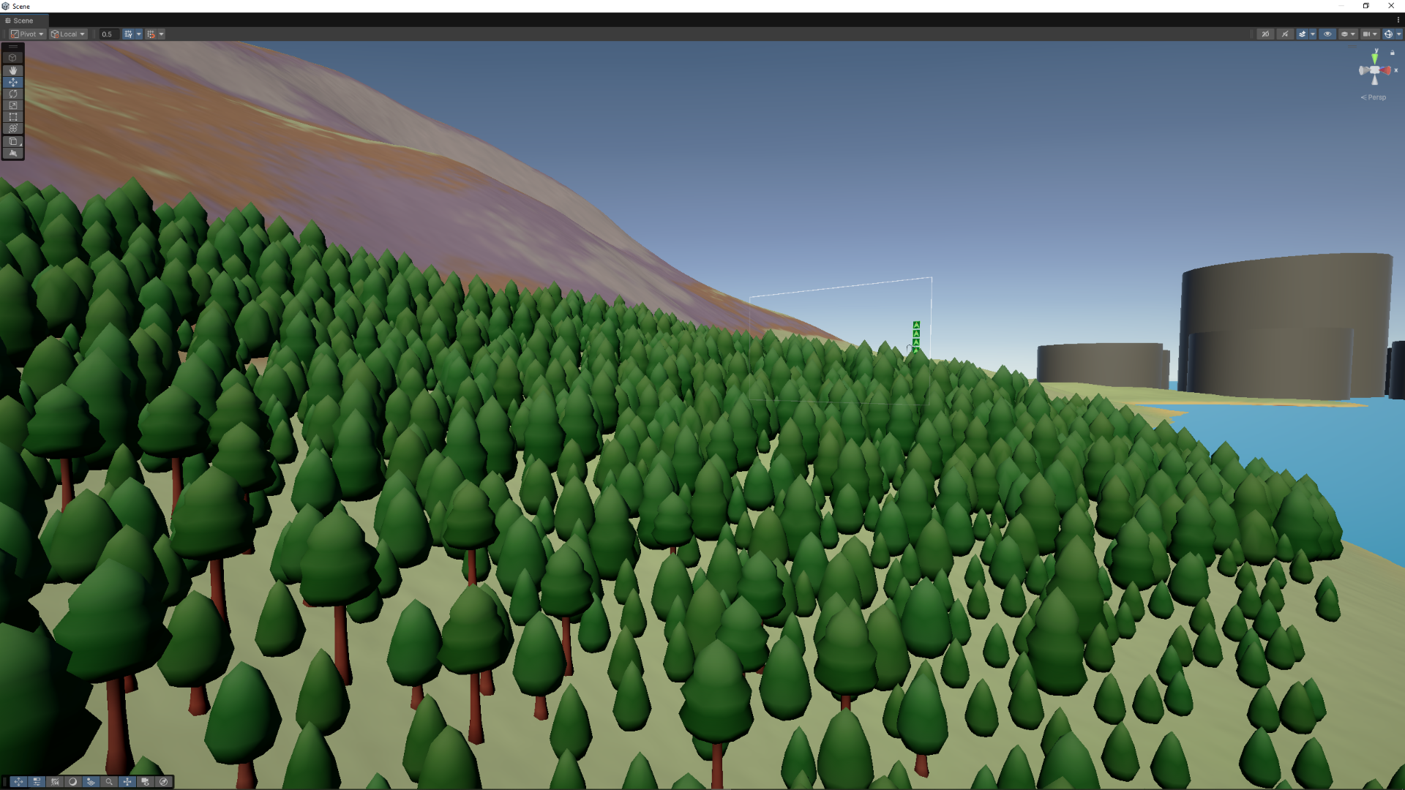
Task: Open the Pivot handle position dropdown
Action: (x=28, y=34)
